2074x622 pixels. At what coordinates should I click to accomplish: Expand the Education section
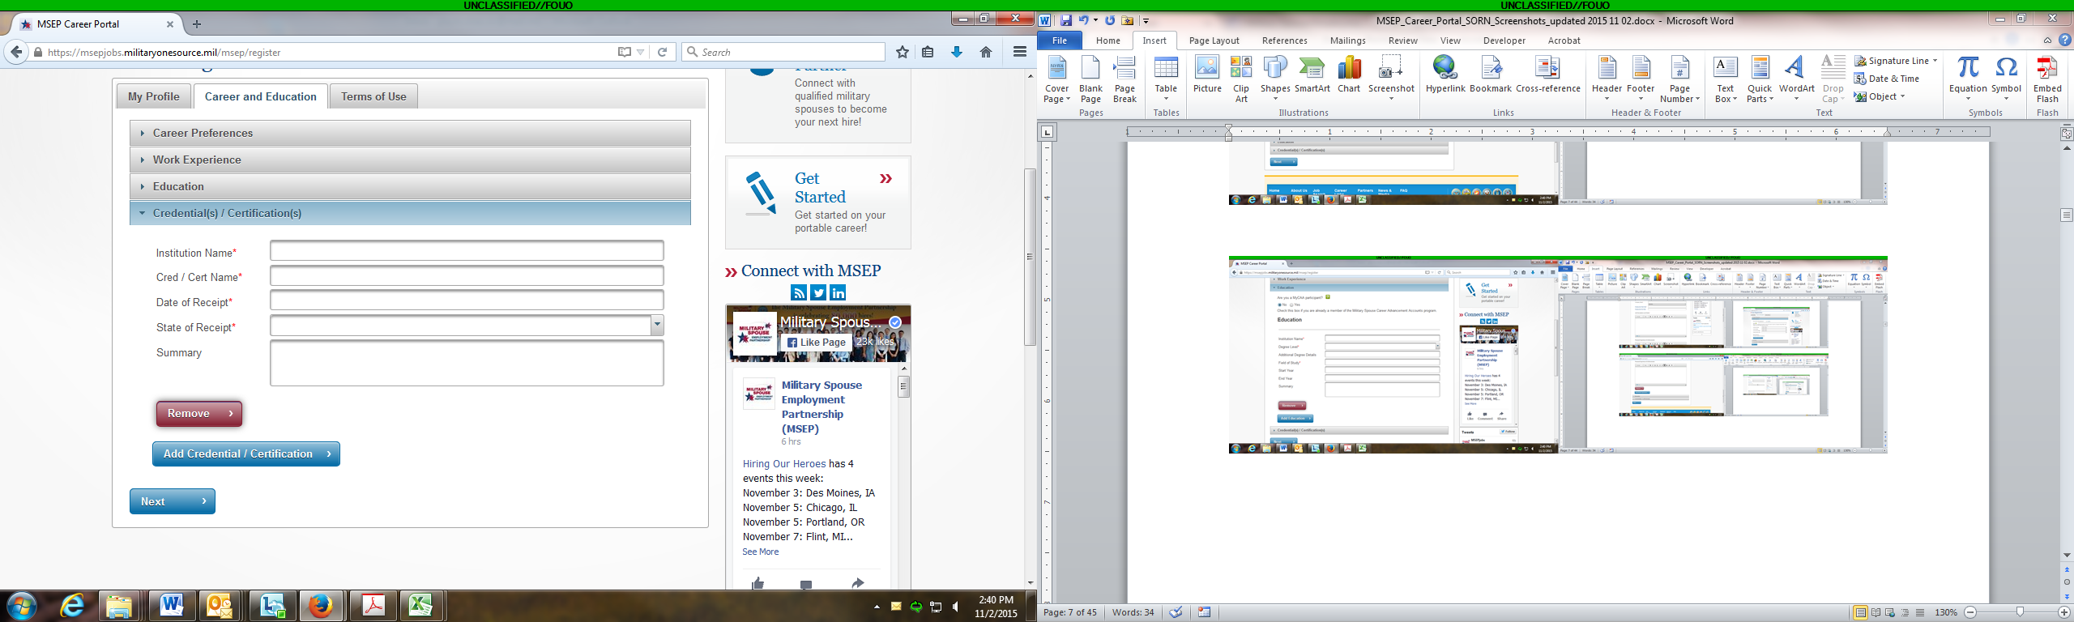(410, 186)
